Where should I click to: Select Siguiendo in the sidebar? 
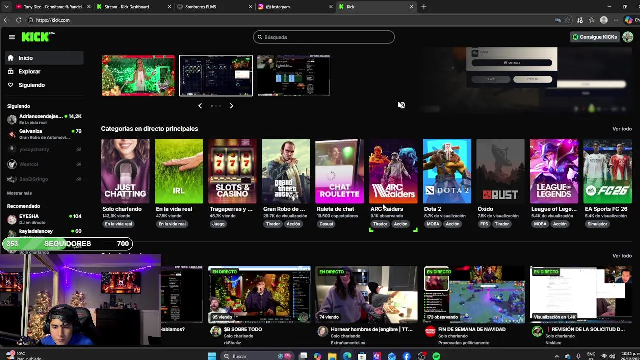point(45,85)
